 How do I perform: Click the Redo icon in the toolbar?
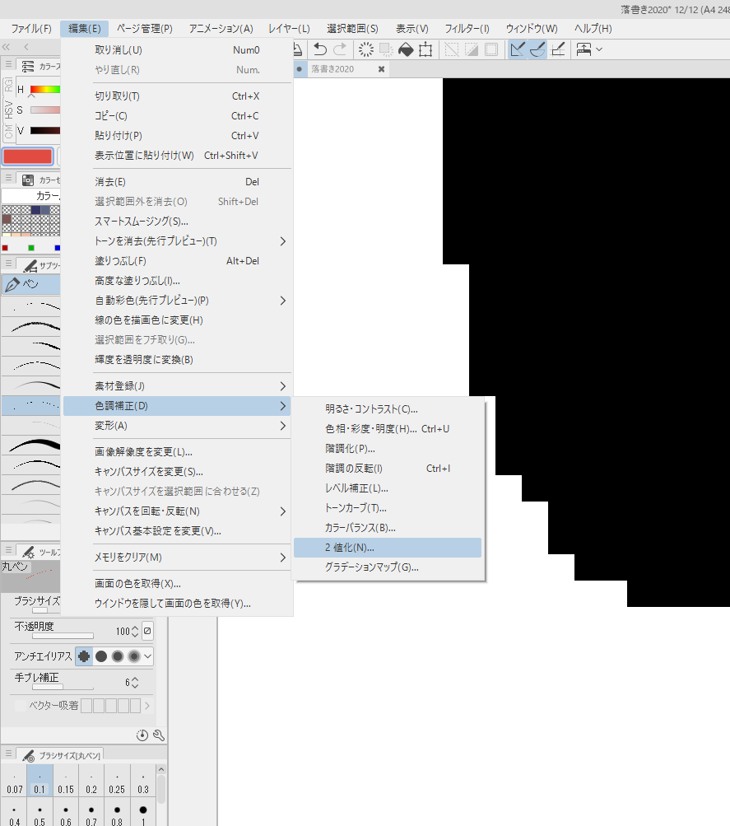pyautogui.click(x=339, y=49)
